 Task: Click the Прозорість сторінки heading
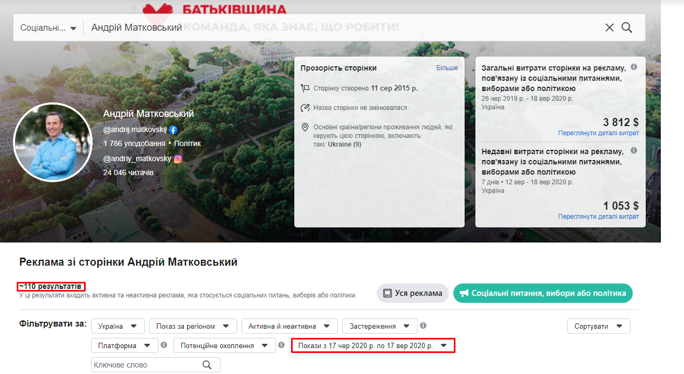tap(338, 68)
